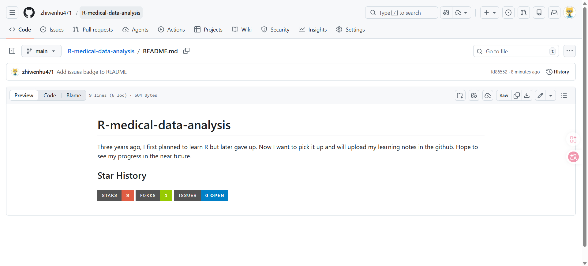
Task: Open the Wiki tab
Action: click(x=242, y=30)
